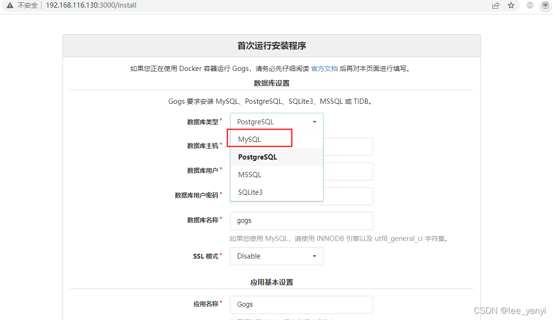Click the database name field containing gogs
Image resolution: width=553 pixels, height=320 pixels.
click(x=301, y=221)
